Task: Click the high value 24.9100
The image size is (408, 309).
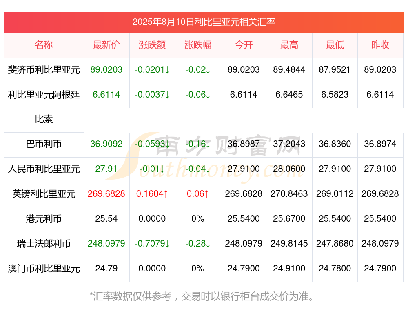Action: (289, 268)
